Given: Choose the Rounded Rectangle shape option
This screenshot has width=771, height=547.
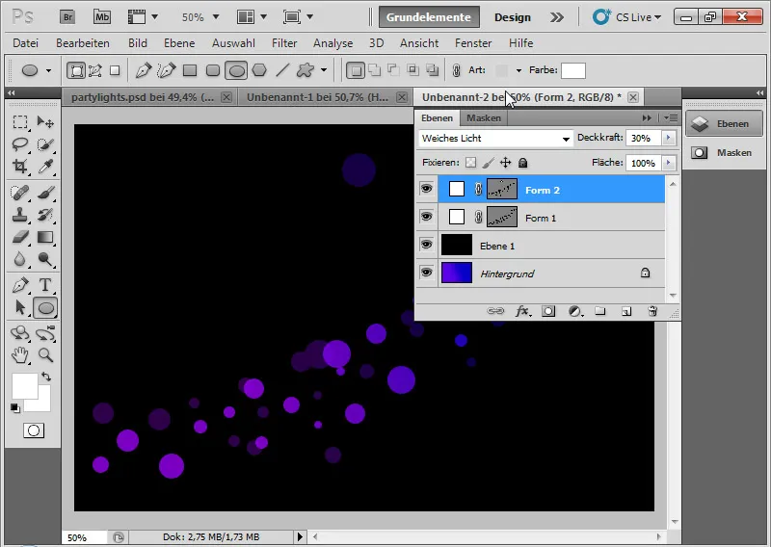Looking at the screenshot, I should 212,70.
